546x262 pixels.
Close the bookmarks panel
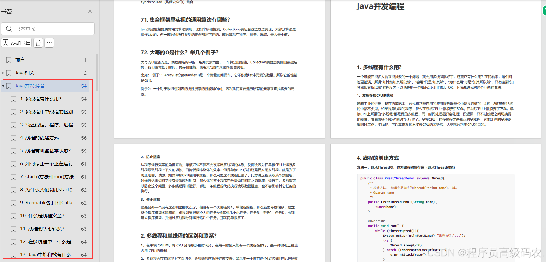(x=90, y=11)
